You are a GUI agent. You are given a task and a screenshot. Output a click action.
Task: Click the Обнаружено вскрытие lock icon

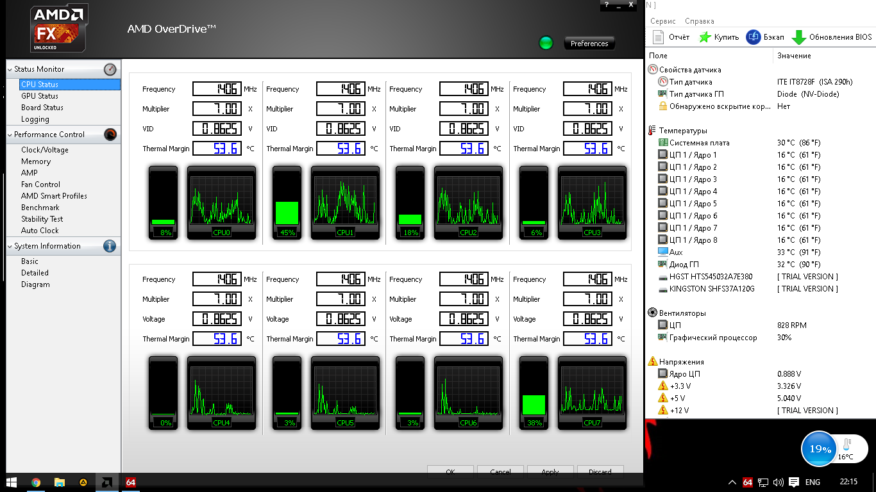(663, 106)
